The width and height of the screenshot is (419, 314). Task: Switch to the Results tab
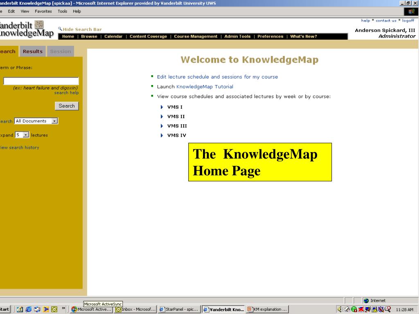(33, 51)
